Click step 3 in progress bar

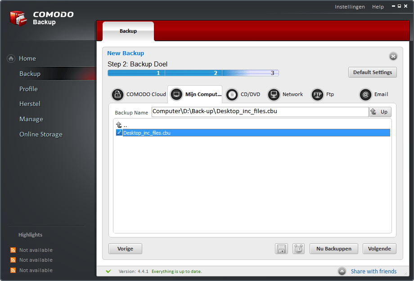click(251, 73)
